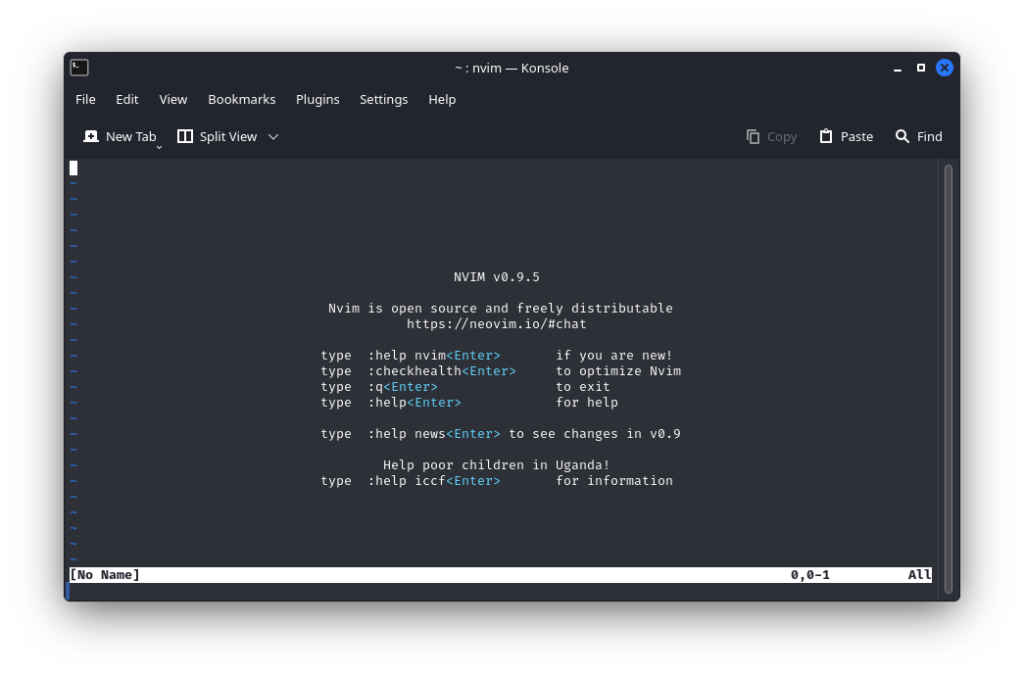Click the 'NVIM v0.9.5' heading text
The height and width of the screenshot is (677, 1024).
point(497,277)
